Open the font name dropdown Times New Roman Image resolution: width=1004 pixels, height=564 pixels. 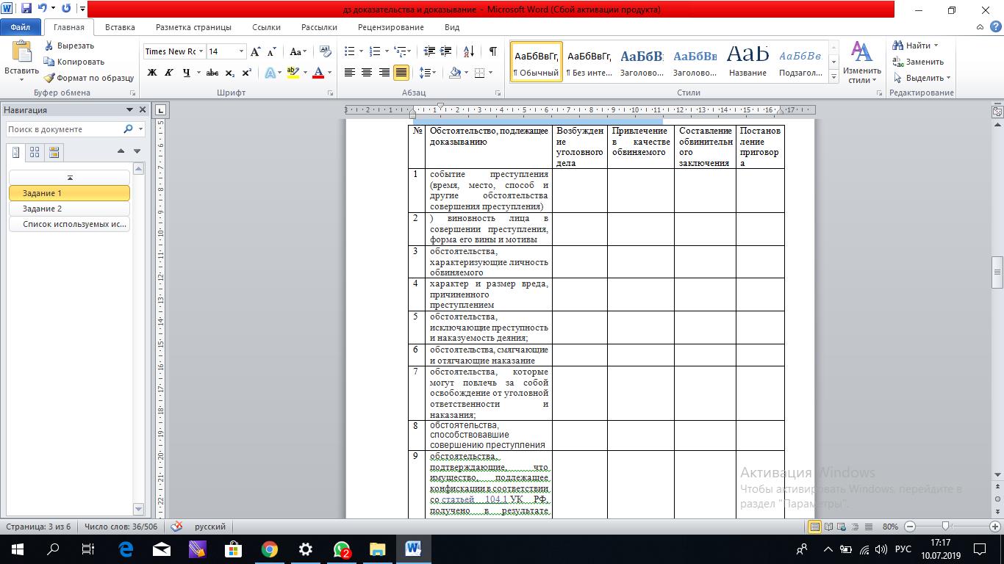[201, 51]
